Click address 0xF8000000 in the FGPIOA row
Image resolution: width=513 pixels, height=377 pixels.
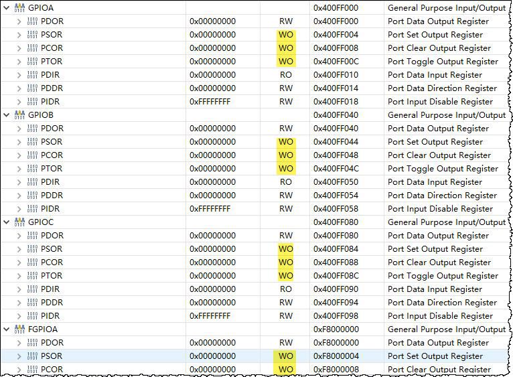336,329
